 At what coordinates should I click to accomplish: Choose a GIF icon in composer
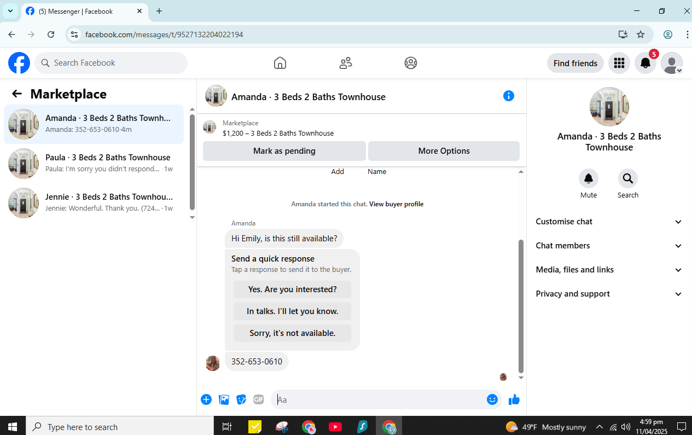pyautogui.click(x=259, y=399)
